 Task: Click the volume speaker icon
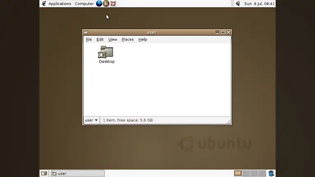tap(238, 3)
